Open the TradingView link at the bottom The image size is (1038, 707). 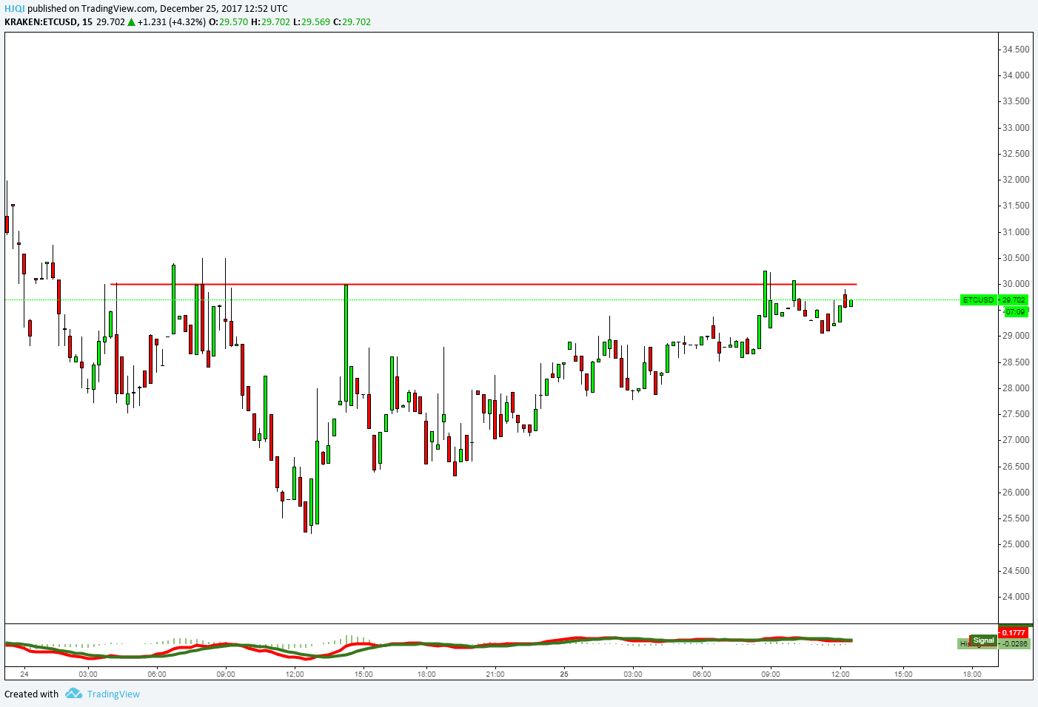tap(113, 694)
